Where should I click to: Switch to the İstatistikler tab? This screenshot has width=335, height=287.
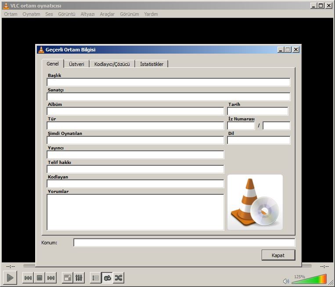pyautogui.click(x=151, y=64)
